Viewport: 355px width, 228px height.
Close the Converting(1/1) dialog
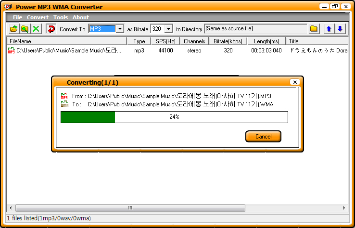(x=295, y=82)
